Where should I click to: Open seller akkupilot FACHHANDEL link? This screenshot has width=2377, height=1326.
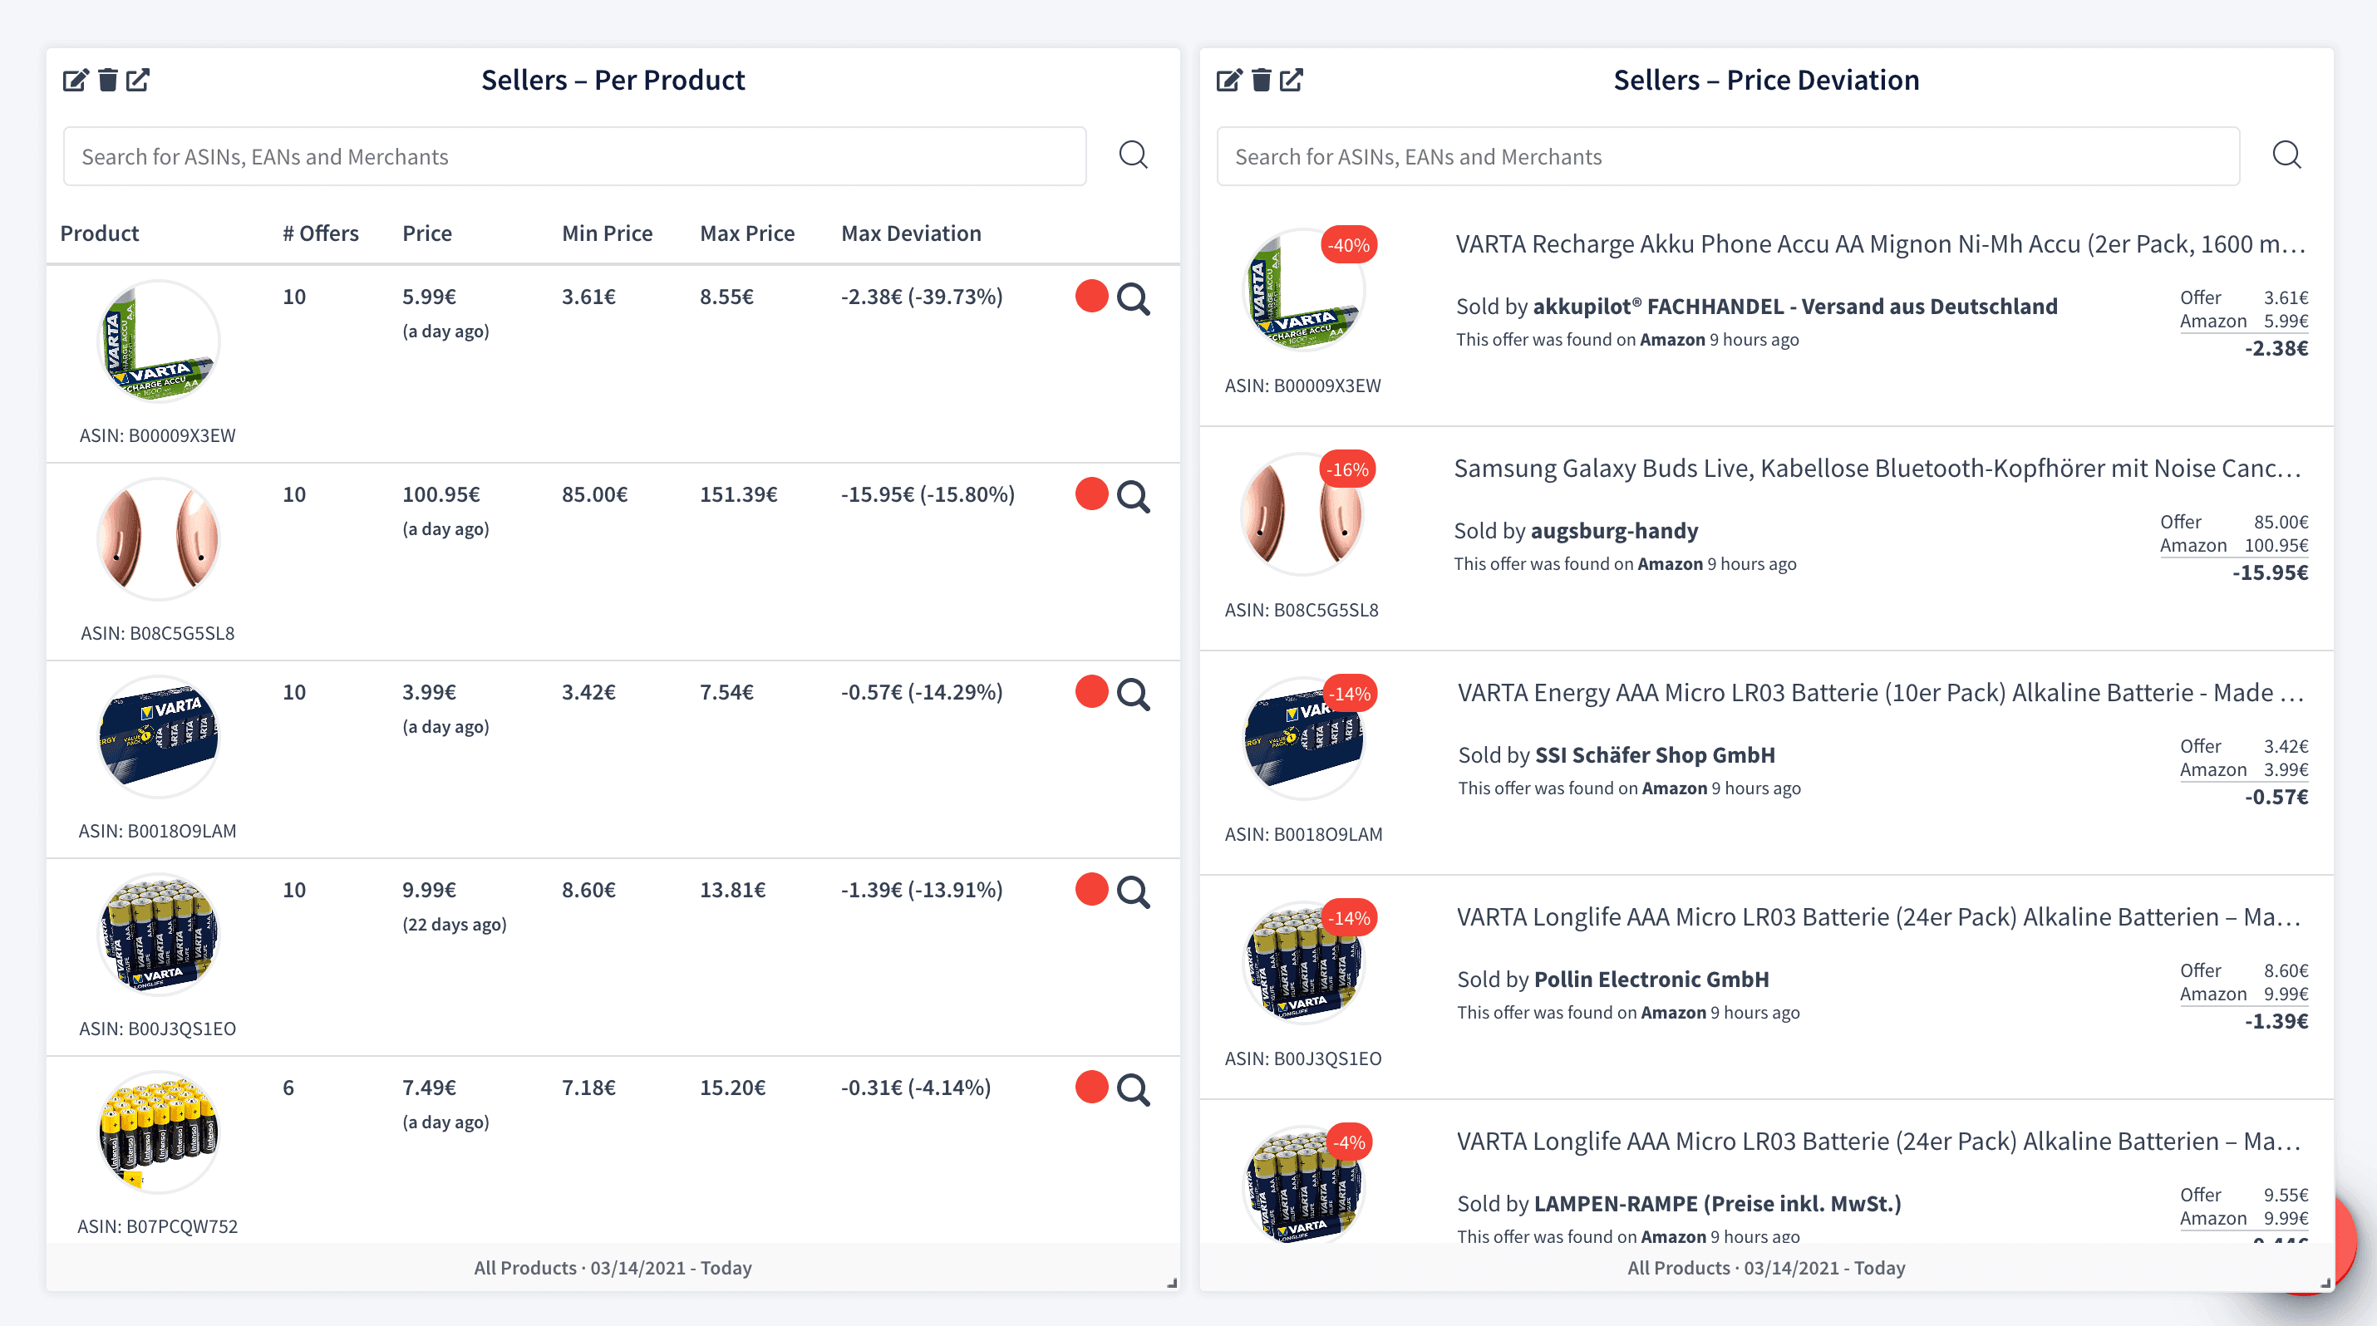click(x=1794, y=306)
